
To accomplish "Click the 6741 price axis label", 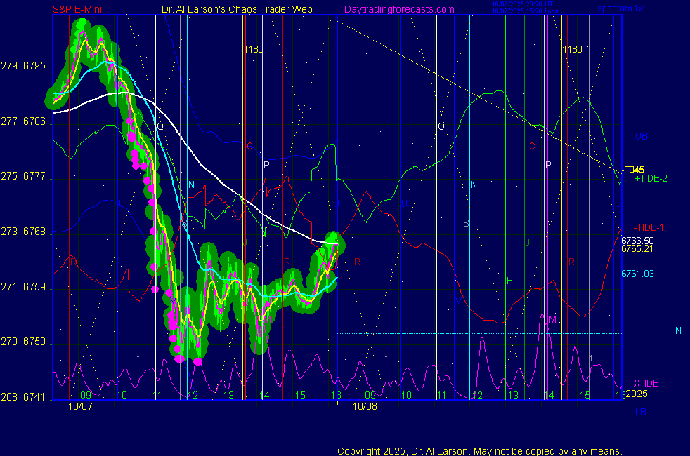I will (x=34, y=396).
